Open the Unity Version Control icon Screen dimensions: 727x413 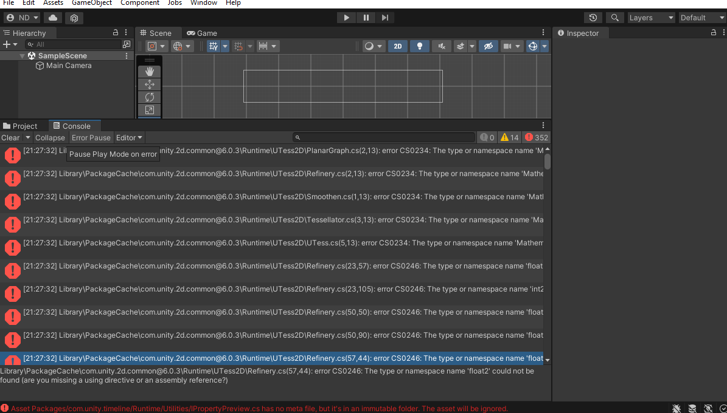coord(74,18)
